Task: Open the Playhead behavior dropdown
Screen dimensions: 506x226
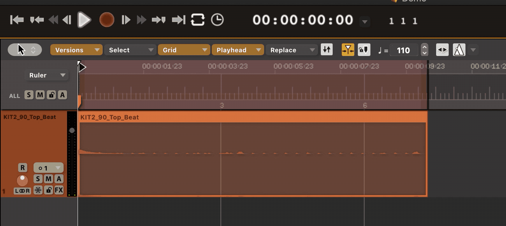Action: (238, 50)
